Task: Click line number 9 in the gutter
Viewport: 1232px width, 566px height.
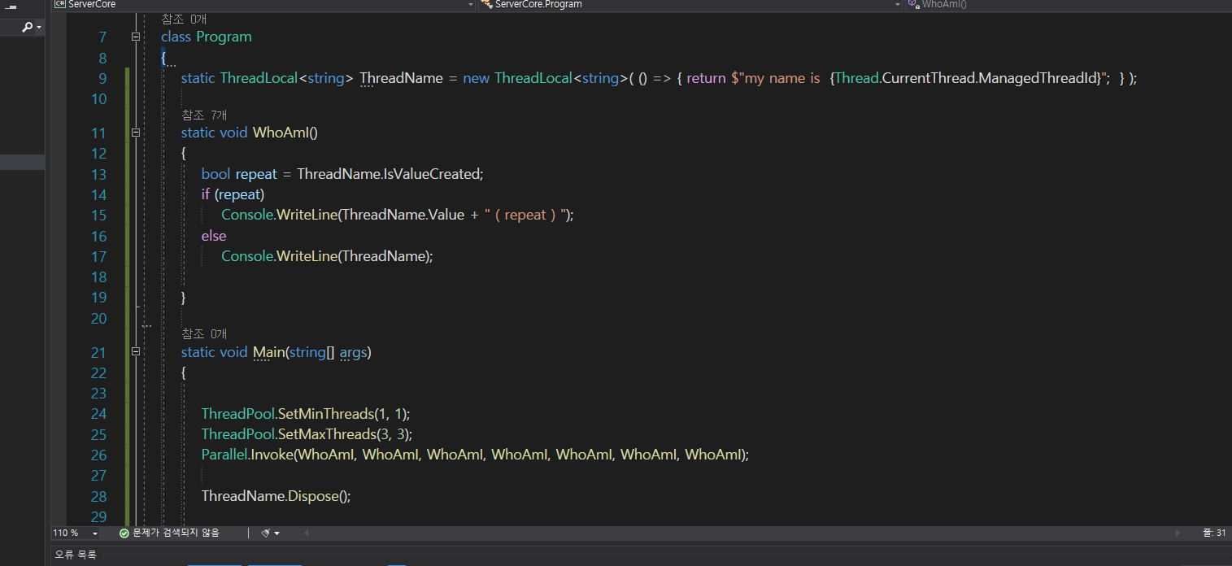Action: pos(102,78)
